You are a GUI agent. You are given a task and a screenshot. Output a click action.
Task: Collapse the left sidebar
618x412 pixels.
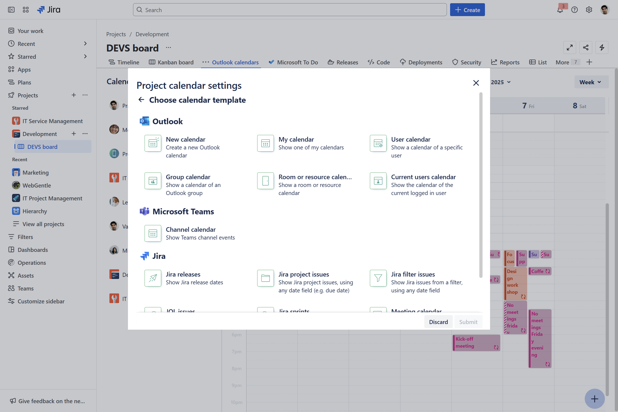11,10
